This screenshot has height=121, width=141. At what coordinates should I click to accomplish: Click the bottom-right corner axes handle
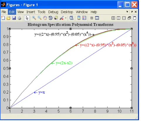tap(132, 108)
